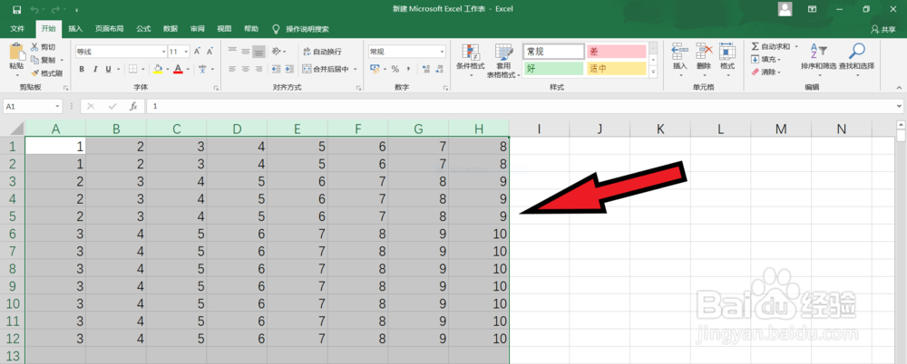Screen dimensions: 907x364
Task: Click AutoSum (自动求和) sigma
Action: (x=770, y=46)
